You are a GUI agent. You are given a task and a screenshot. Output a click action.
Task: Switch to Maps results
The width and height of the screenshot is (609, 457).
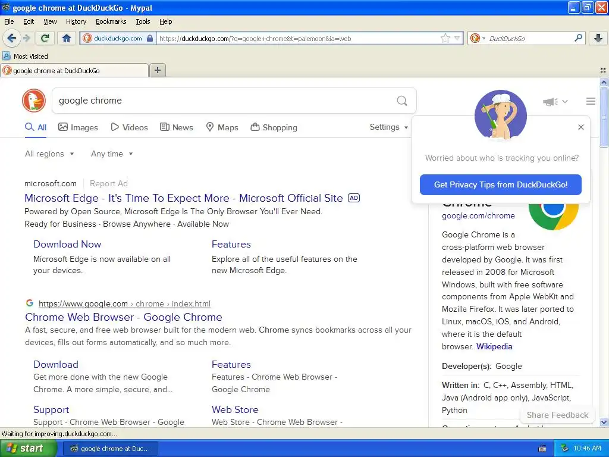pos(222,127)
